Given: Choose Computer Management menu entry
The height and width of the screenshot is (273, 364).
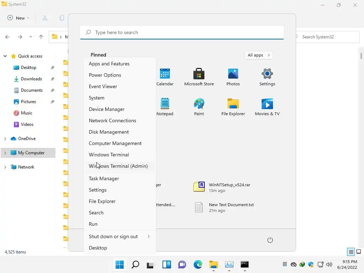Looking at the screenshot, I should [120, 143].
